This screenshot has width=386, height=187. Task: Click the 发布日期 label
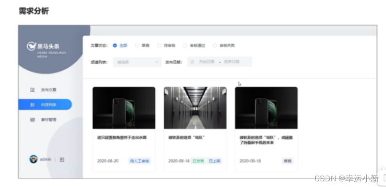click(174, 62)
